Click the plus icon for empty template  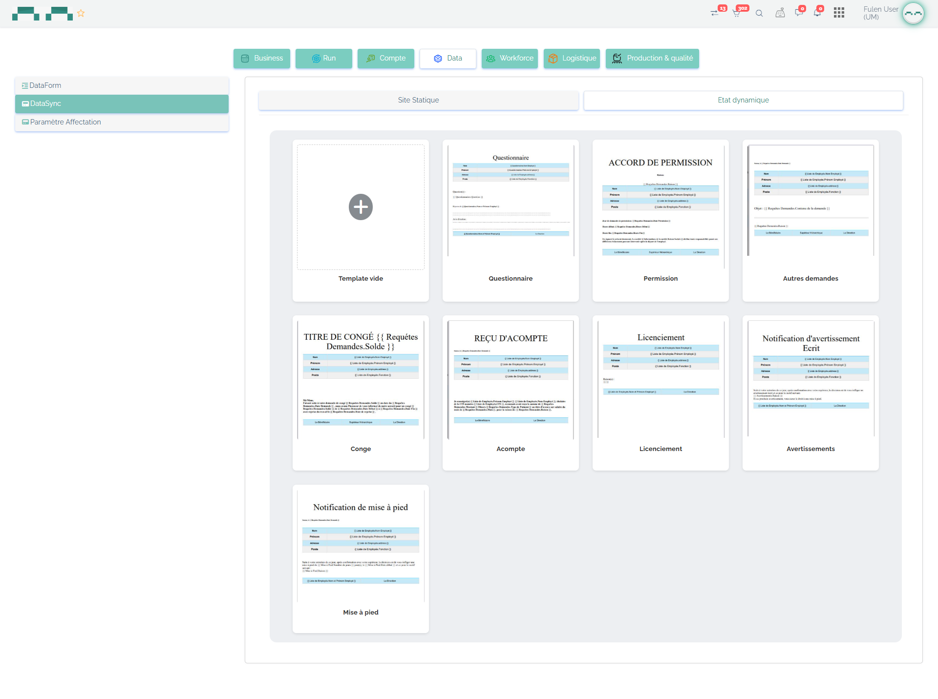(361, 207)
